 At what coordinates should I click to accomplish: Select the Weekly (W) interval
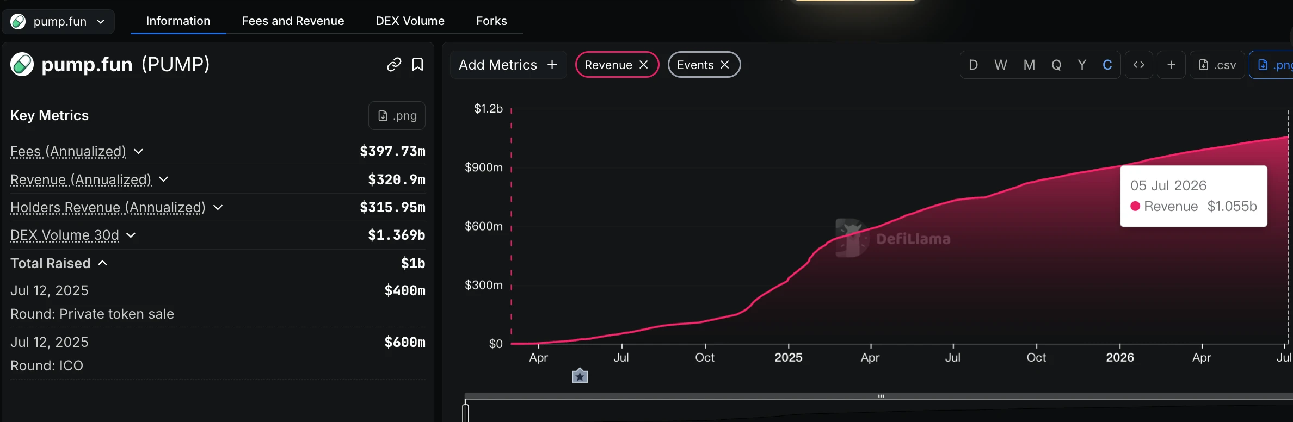[1000, 65]
